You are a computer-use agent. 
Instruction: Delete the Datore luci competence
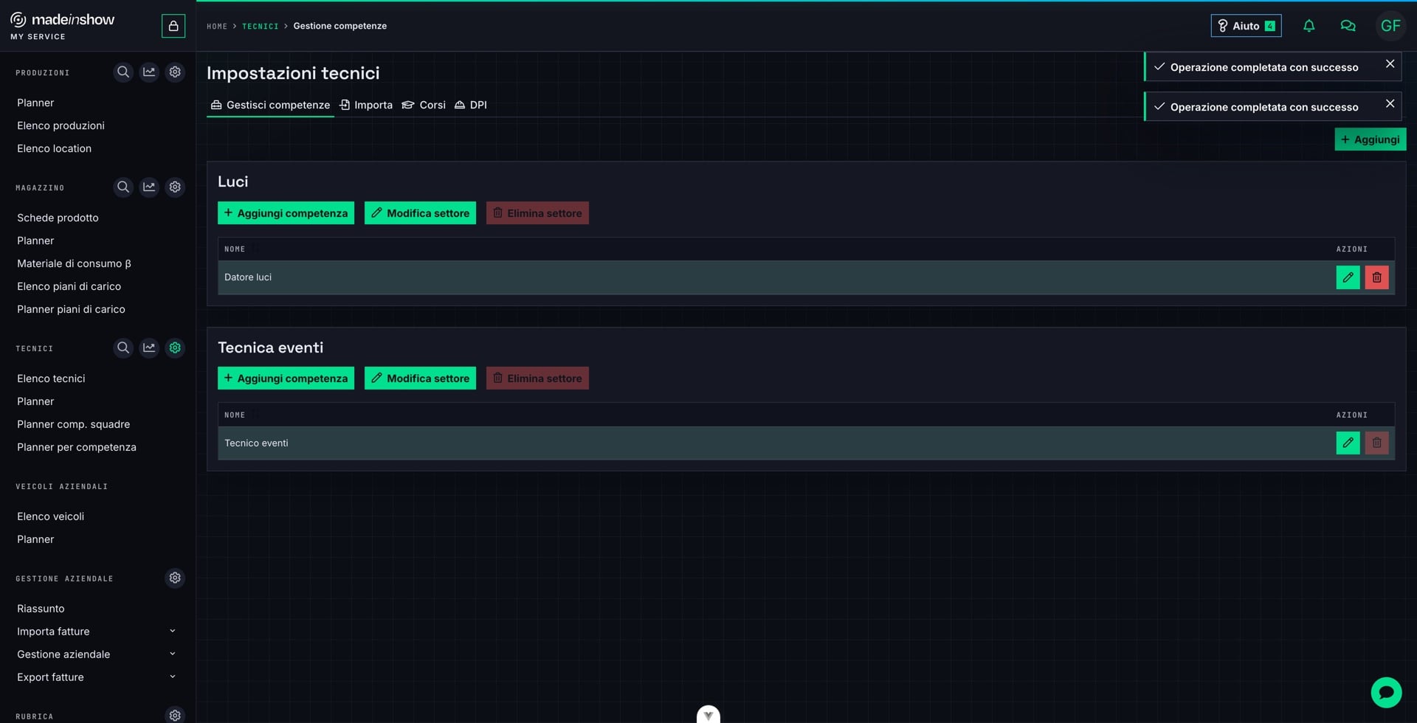tap(1376, 277)
